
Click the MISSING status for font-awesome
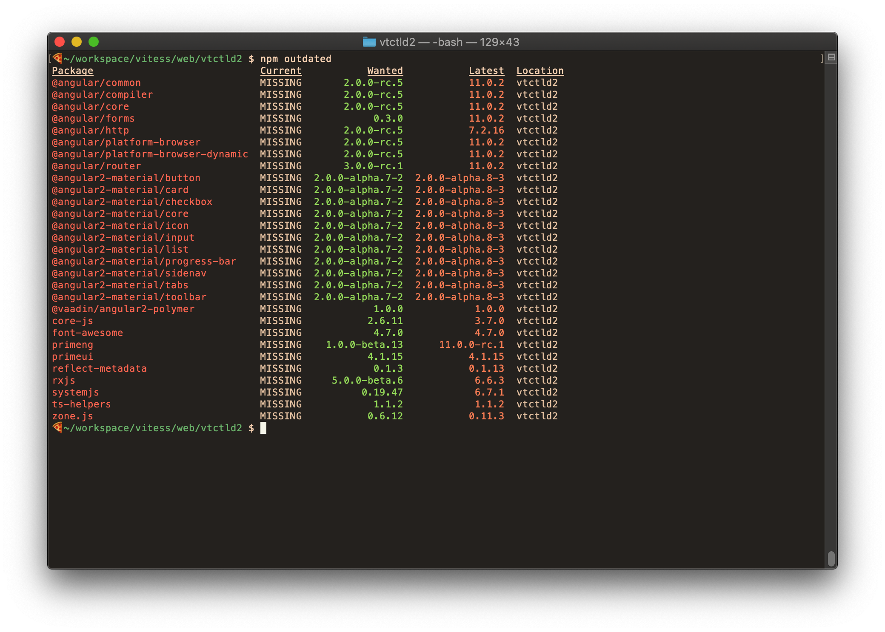coord(281,333)
